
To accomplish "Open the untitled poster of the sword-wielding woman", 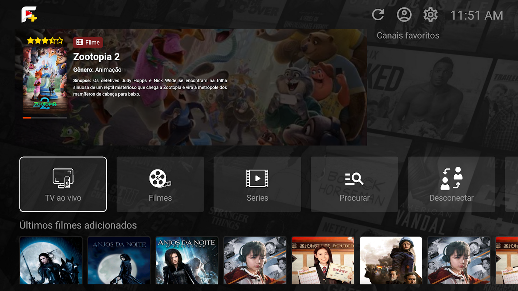I will (51, 260).
